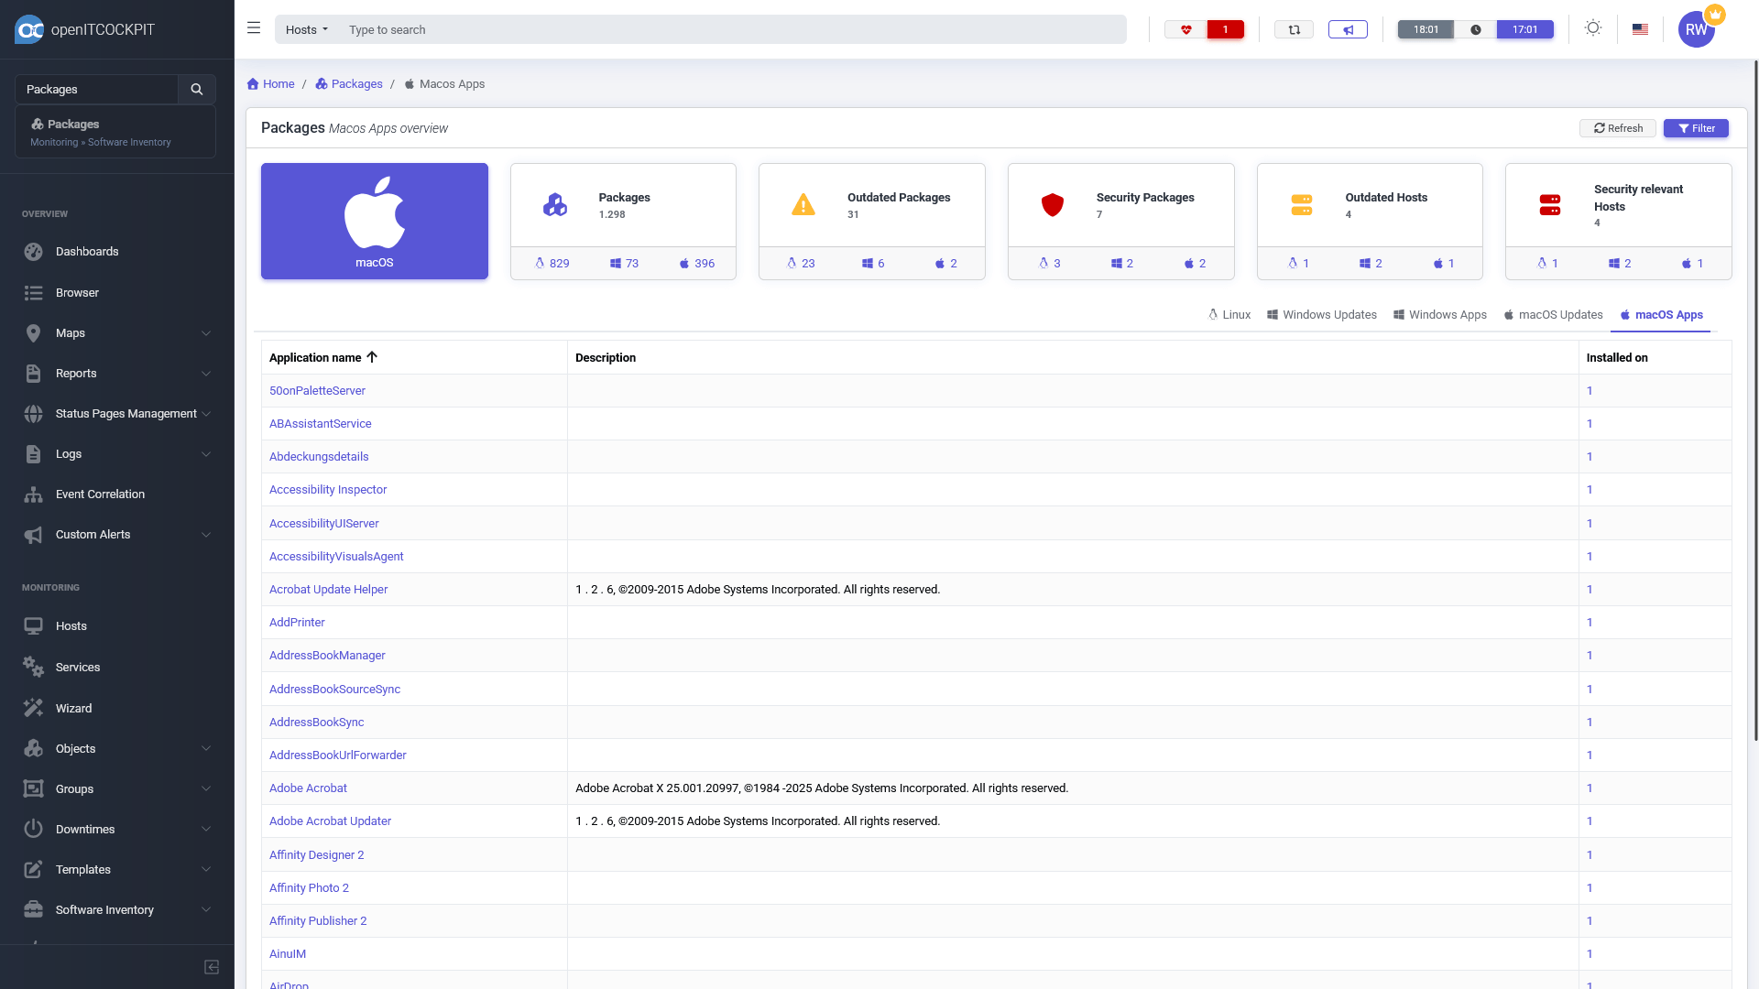1759x989 pixels.
Task: Click the light/dark theme sun icon
Action: point(1593,28)
